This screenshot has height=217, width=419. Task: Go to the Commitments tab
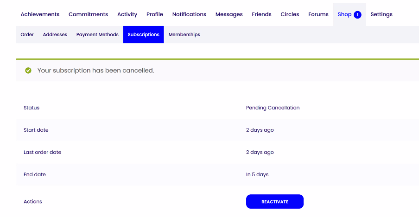coord(88,14)
